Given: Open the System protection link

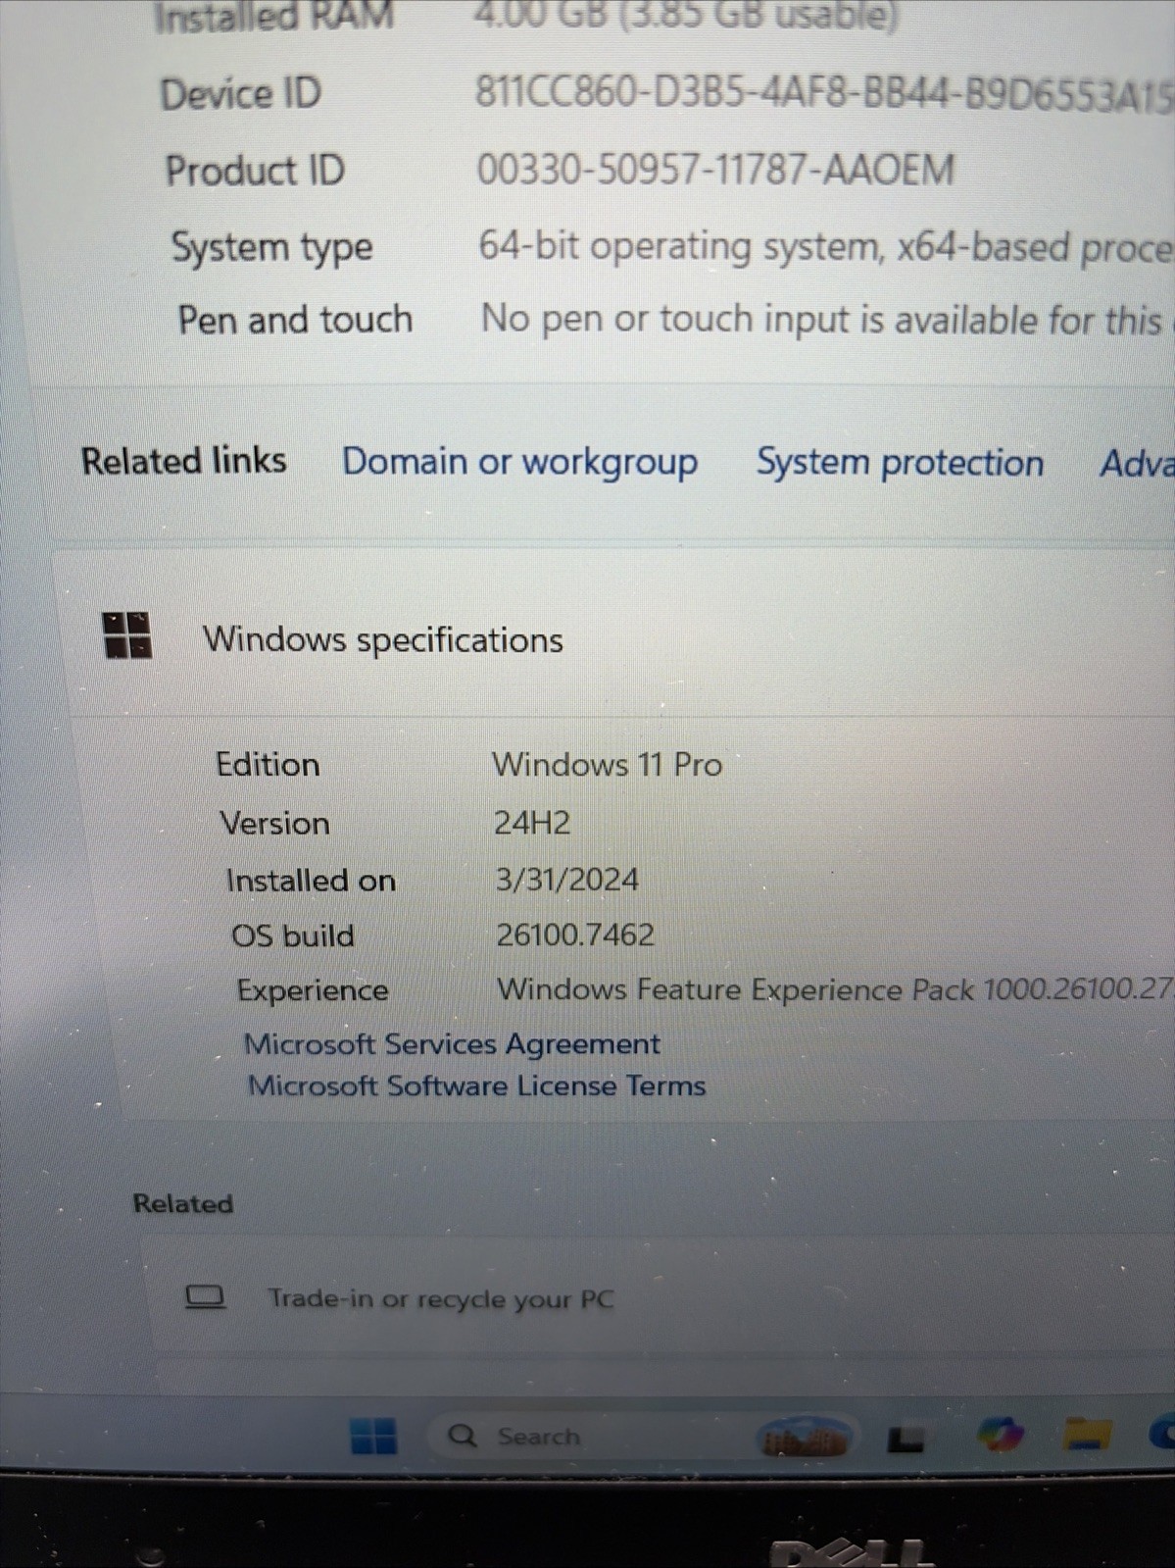Looking at the screenshot, I should coord(900,463).
